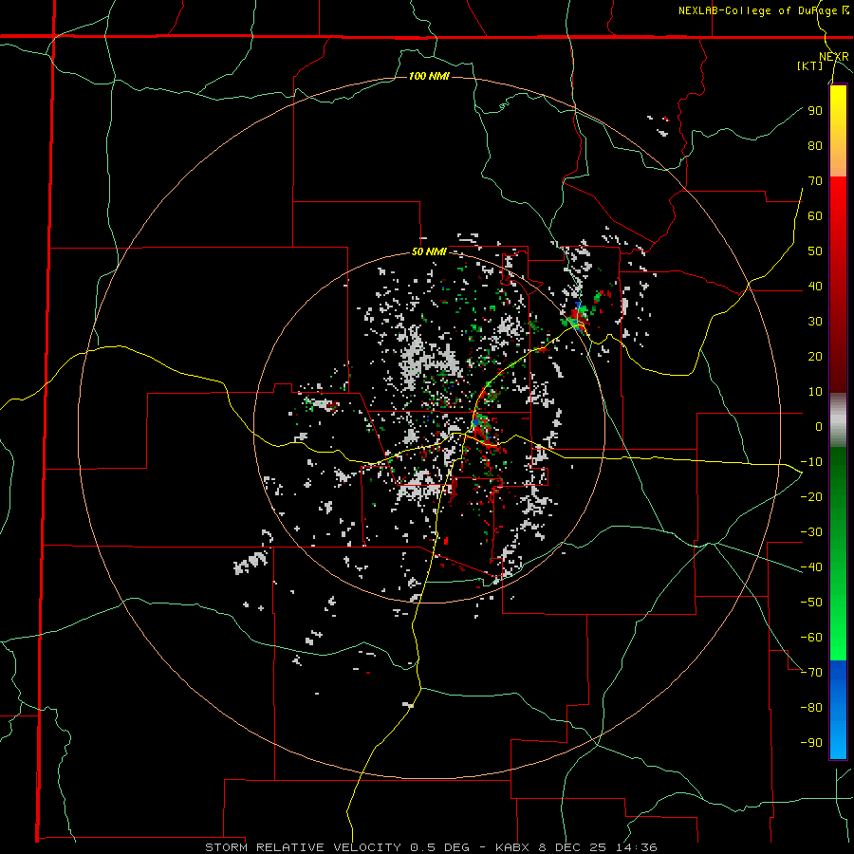Click the 80 value on velocity scale

pyautogui.click(x=815, y=145)
